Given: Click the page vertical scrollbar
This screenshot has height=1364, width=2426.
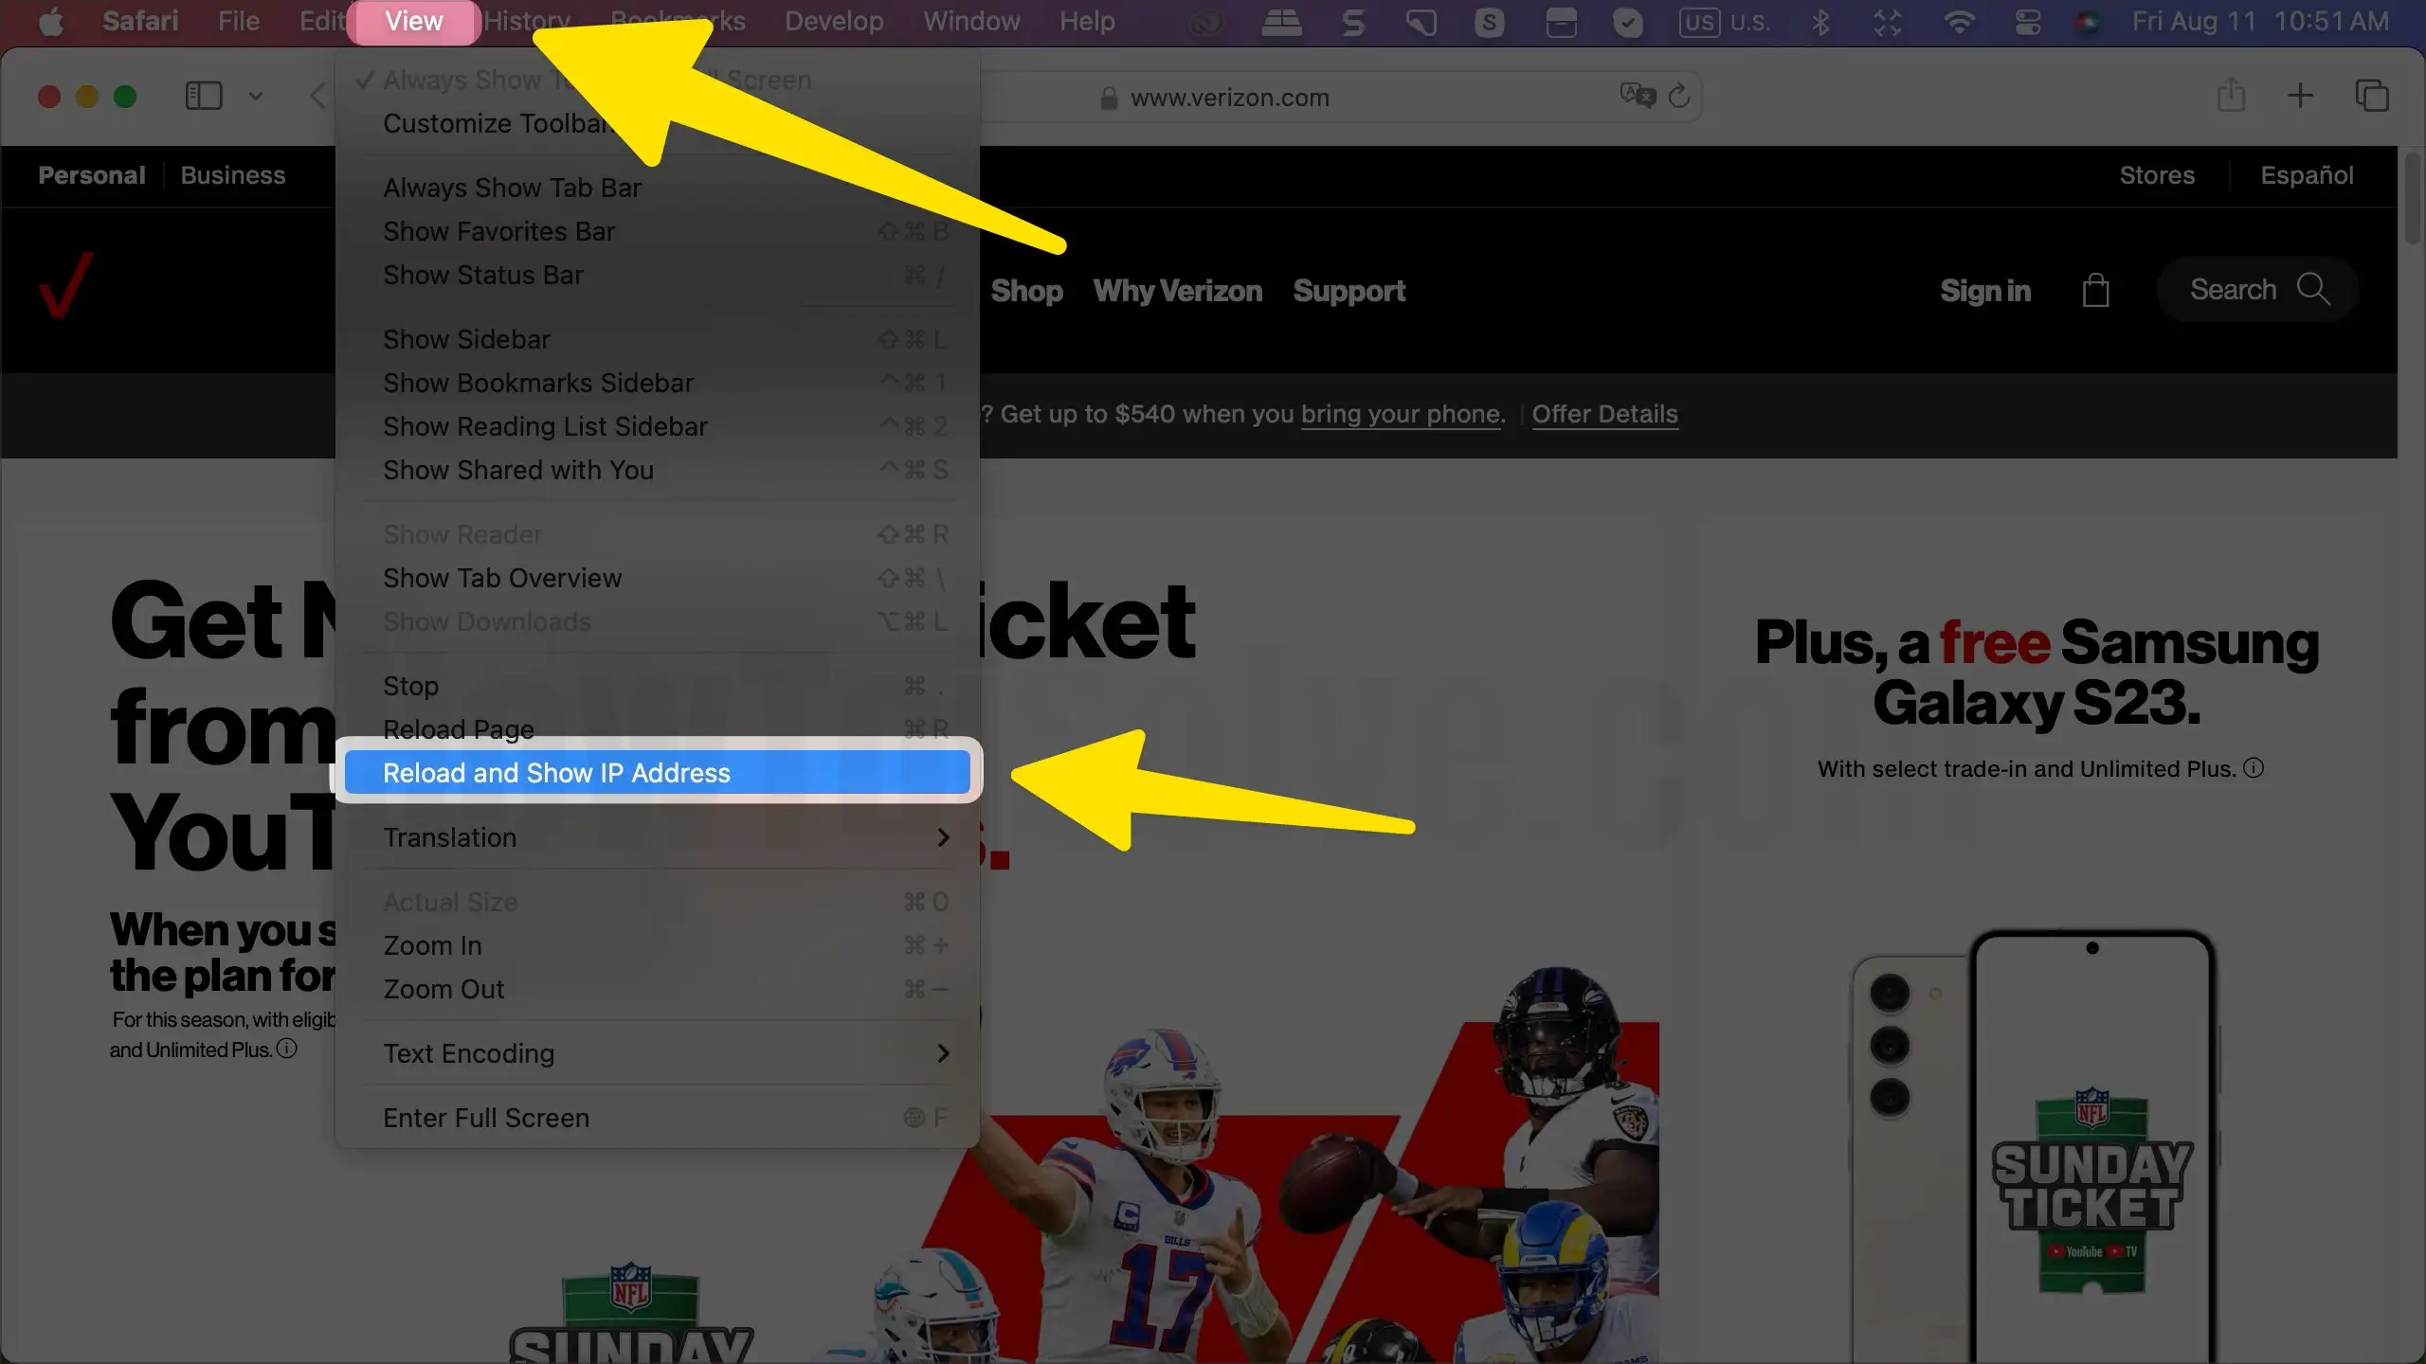Looking at the screenshot, I should click(2412, 197).
